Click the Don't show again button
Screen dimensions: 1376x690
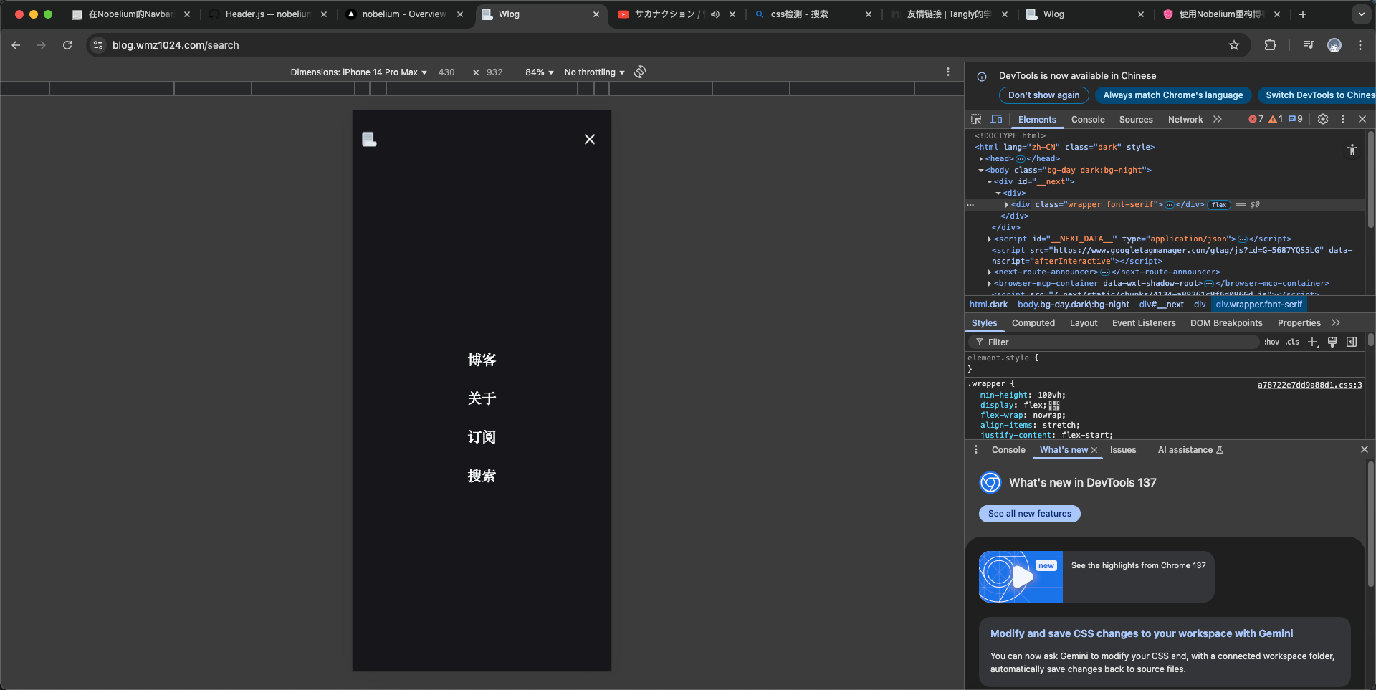[1043, 95]
